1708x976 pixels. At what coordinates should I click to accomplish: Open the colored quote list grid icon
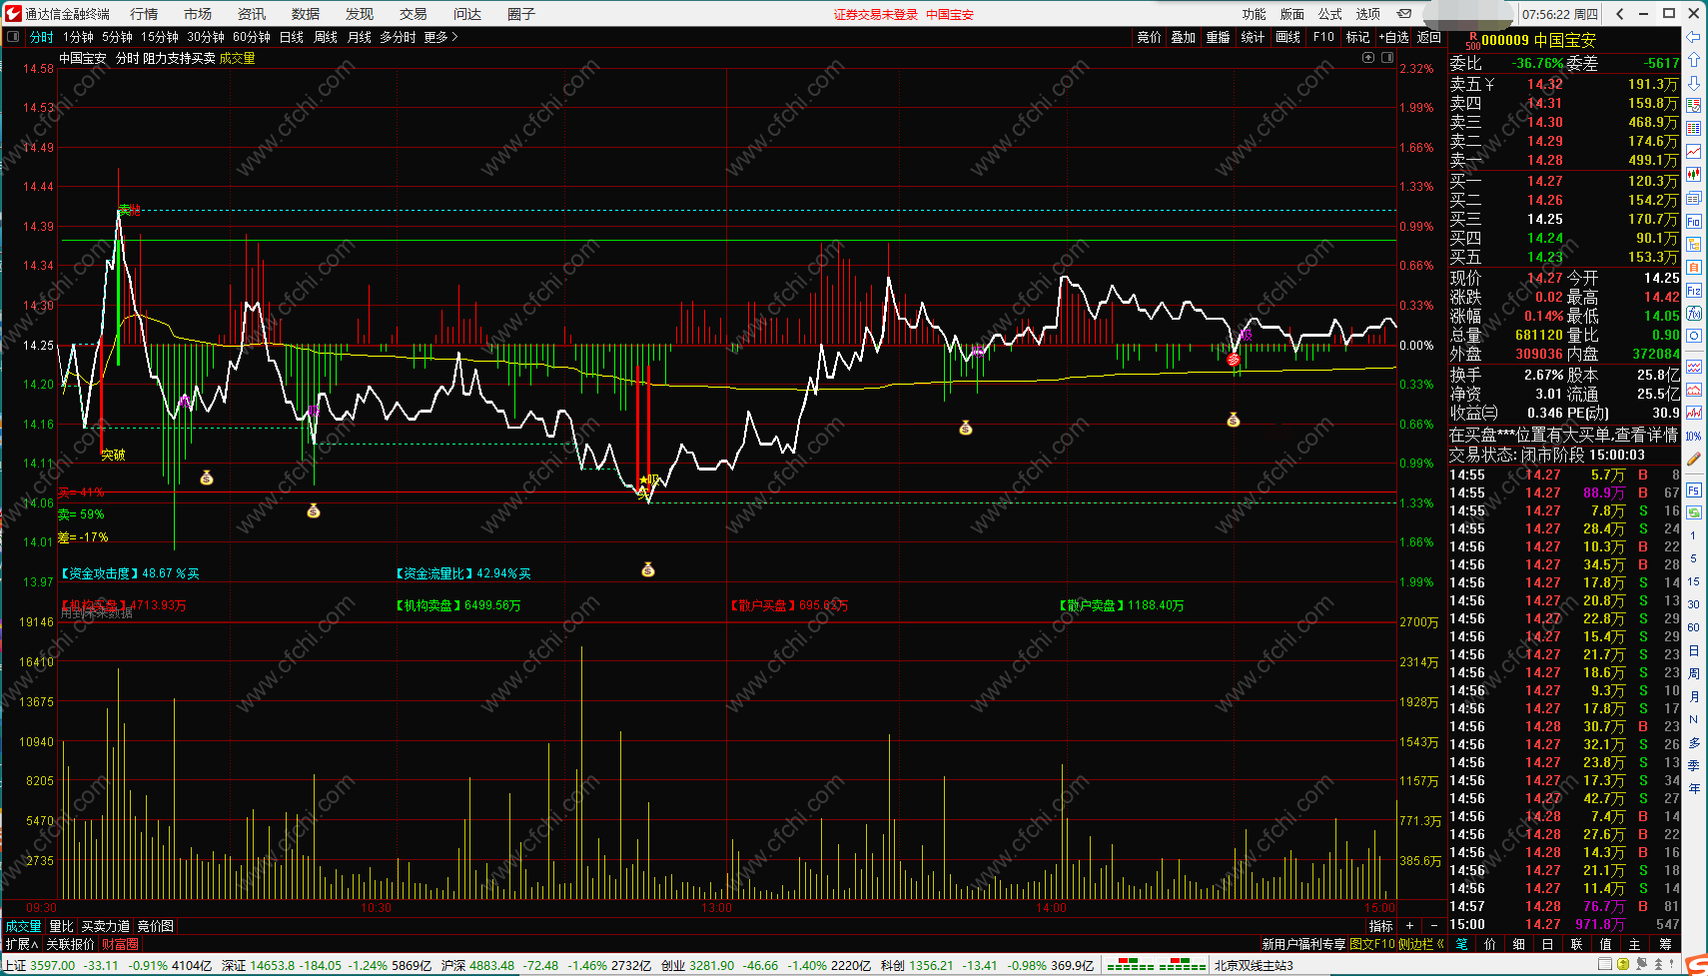coord(1694,128)
